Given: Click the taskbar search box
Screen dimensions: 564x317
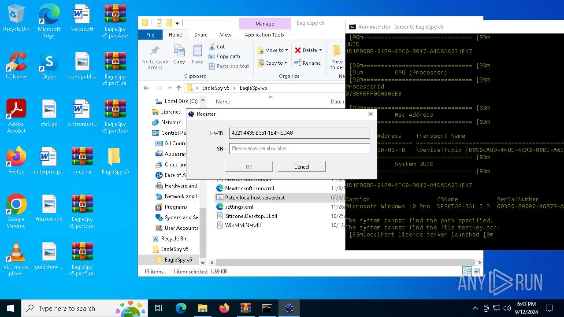Looking at the screenshot, I should click(x=85, y=308).
